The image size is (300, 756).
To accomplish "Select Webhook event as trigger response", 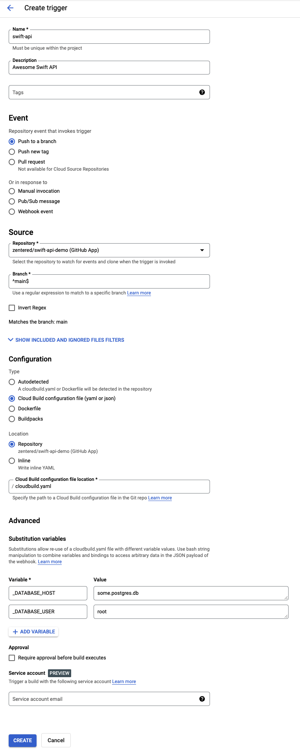I will (12, 211).
